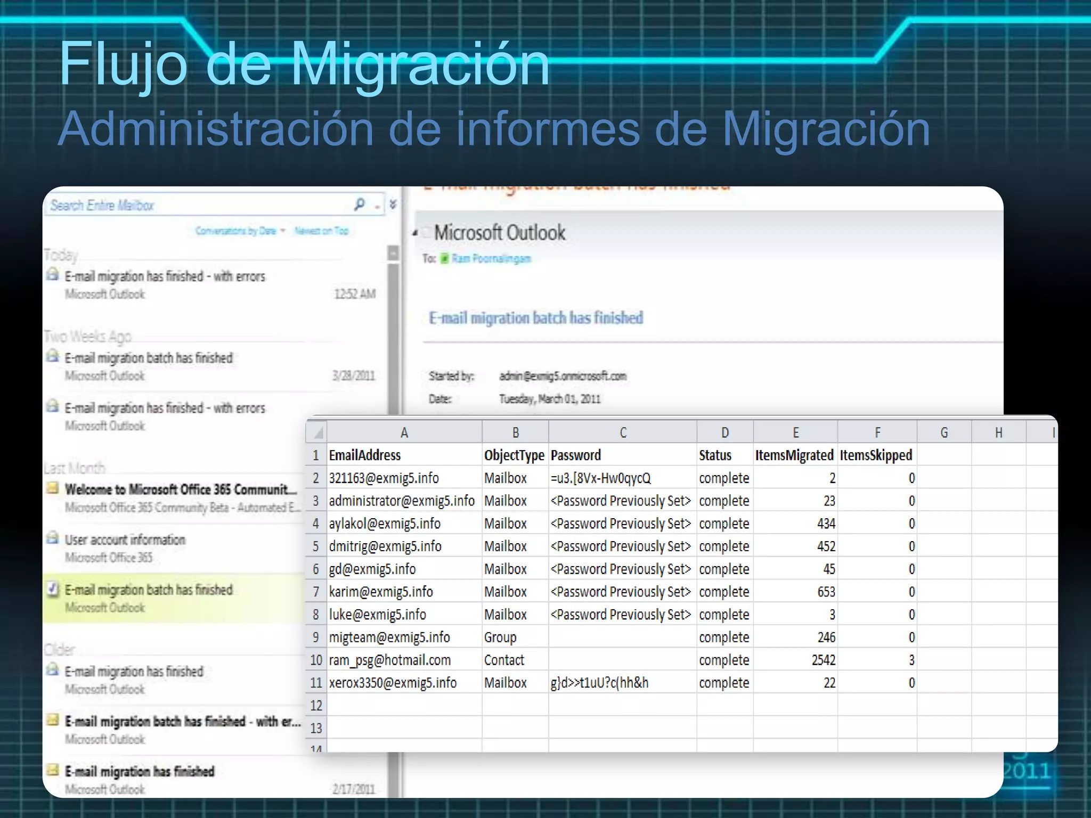Click envelope icon of Older 'migration has finished' email

pyautogui.click(x=52, y=669)
